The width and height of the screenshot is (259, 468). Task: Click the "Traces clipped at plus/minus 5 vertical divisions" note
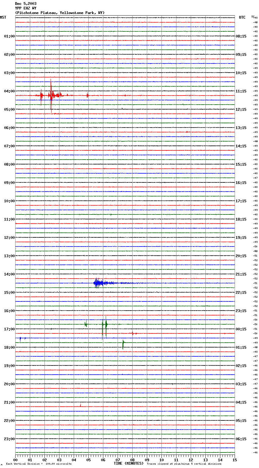[x=184, y=464]
